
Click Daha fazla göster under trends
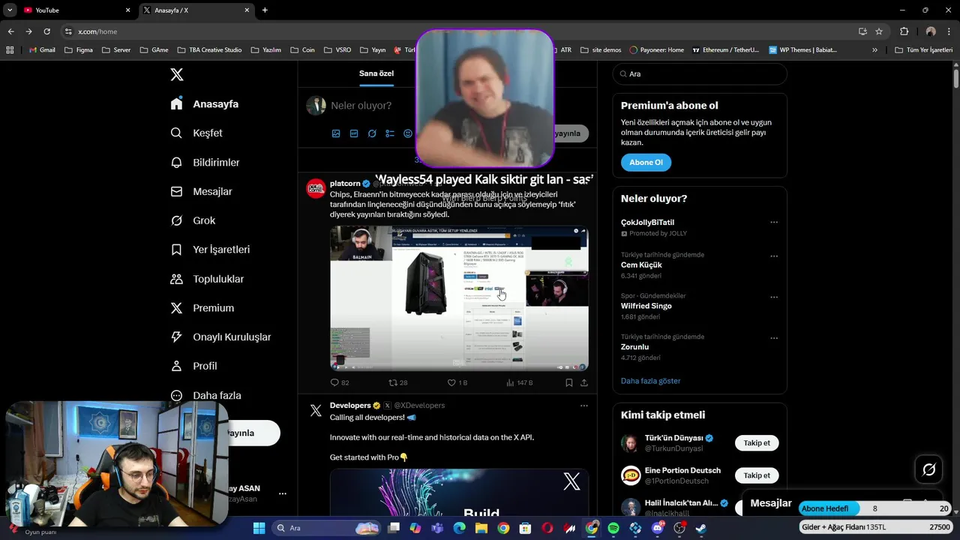[650, 381]
